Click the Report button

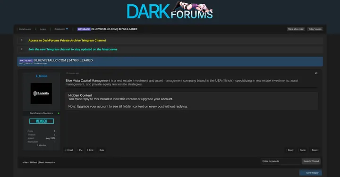315,150
